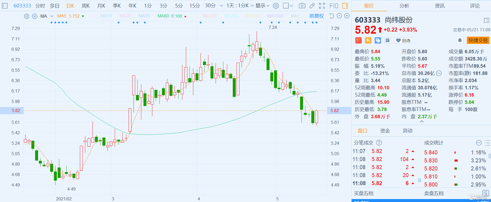Click the 快捷交易 quick trade button
This screenshot has width=491, height=202.
click(x=478, y=40)
